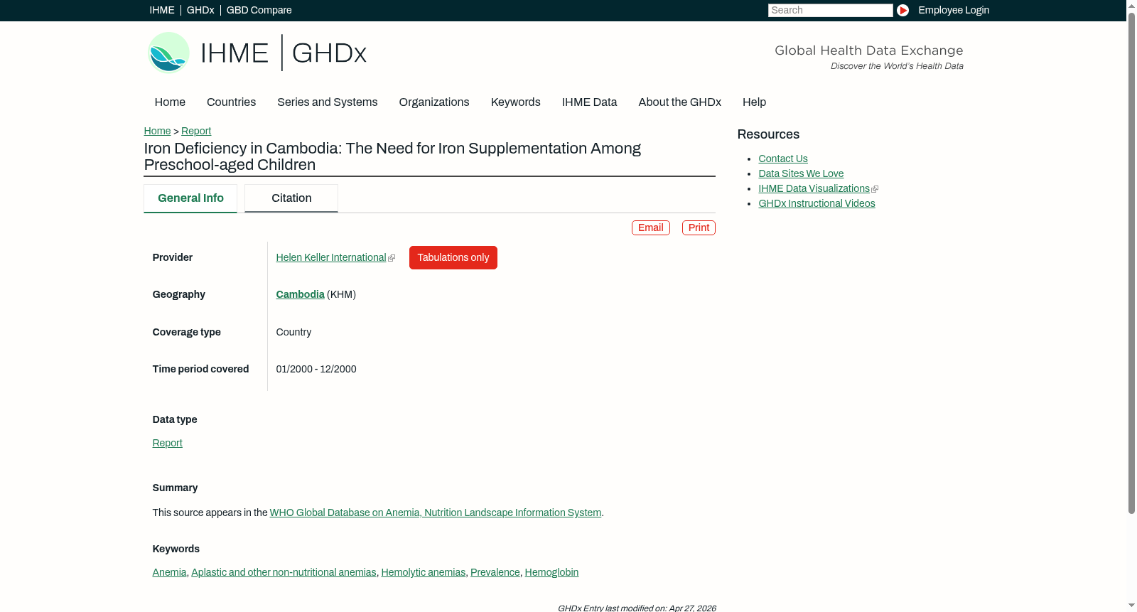Viewport: 1137px width, 612px height.
Task: Open Contact Us resource link
Action: 783,159
